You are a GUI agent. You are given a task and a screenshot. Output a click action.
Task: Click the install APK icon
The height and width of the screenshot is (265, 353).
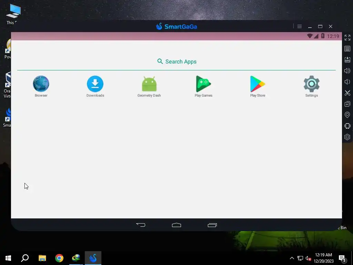347,59
